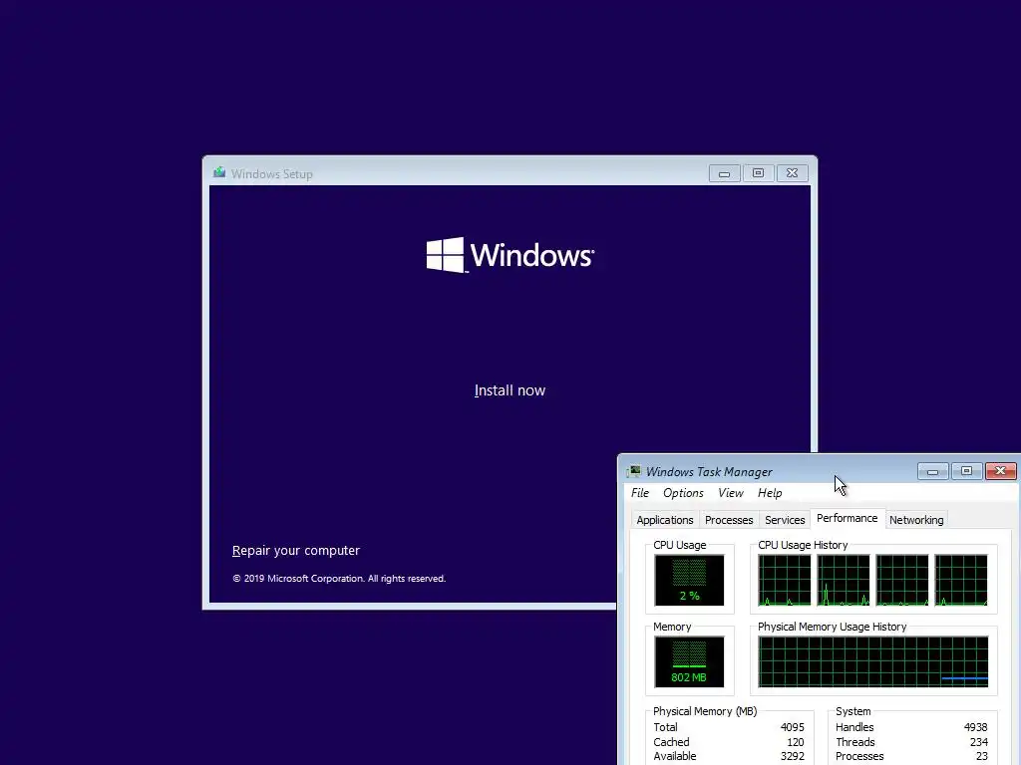Click the third CPU Usage History graph
Screen dimensions: 1021x765
901,581
